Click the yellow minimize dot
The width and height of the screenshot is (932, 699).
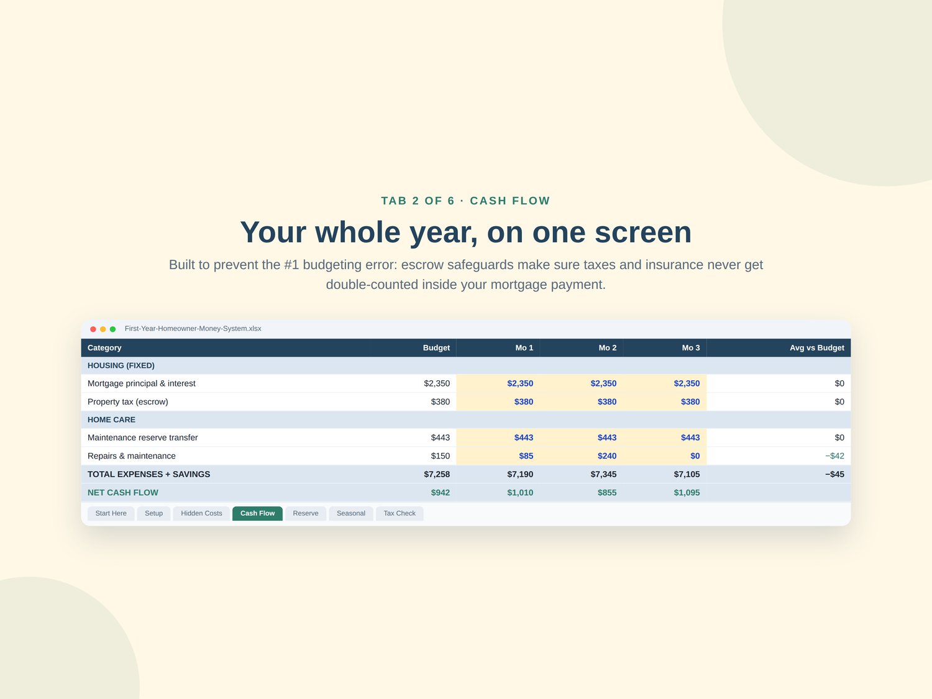103,329
